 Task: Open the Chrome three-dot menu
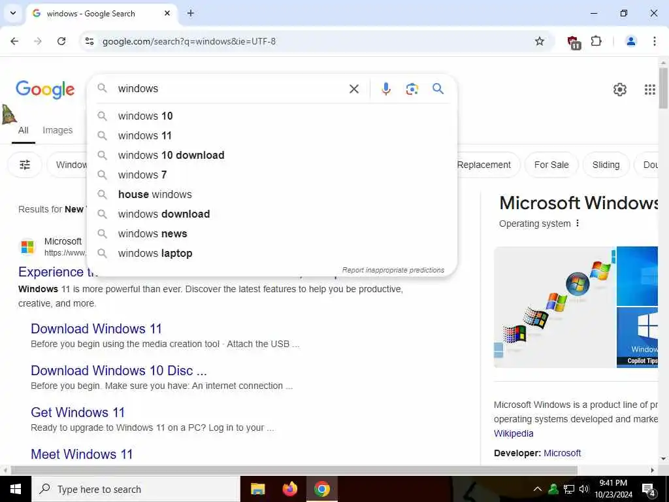(x=655, y=41)
